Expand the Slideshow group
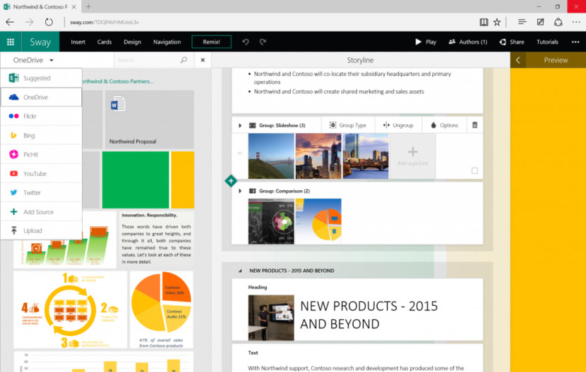Image resolution: width=586 pixels, height=372 pixels. tap(240, 125)
